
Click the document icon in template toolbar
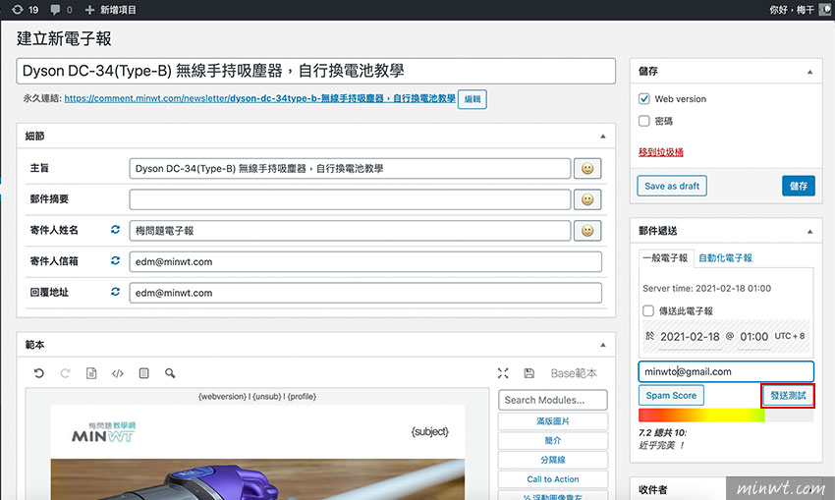(x=91, y=373)
